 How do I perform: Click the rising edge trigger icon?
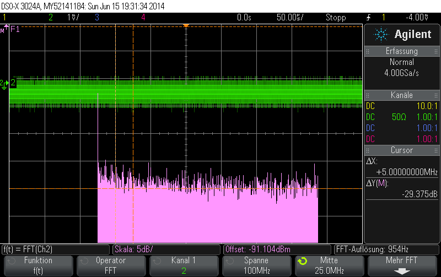point(368,18)
